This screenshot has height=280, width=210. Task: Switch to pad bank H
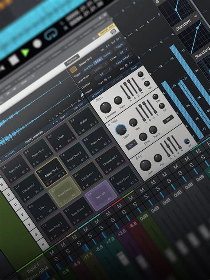(x=43, y=245)
